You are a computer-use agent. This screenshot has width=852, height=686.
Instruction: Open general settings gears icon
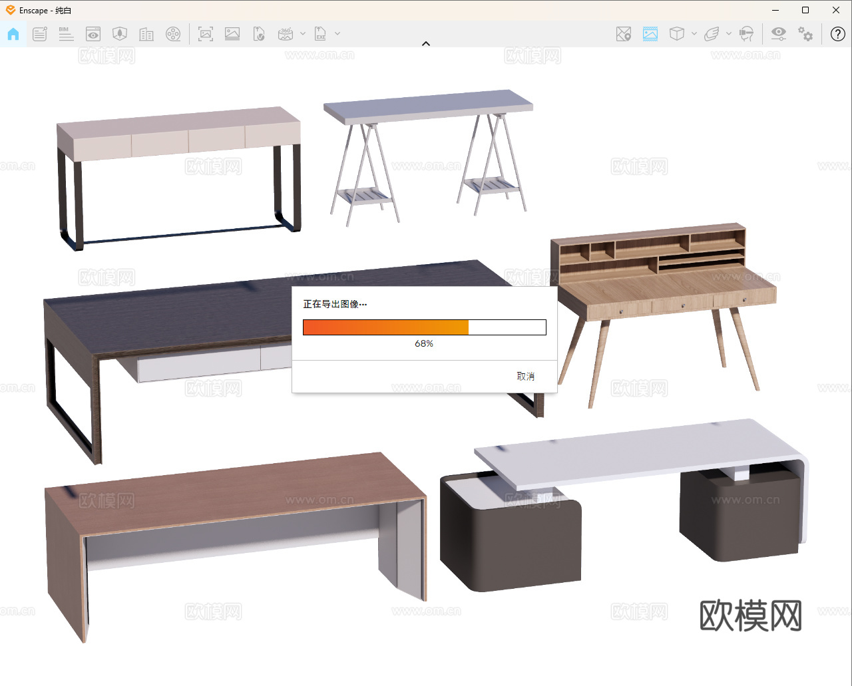[x=805, y=34]
